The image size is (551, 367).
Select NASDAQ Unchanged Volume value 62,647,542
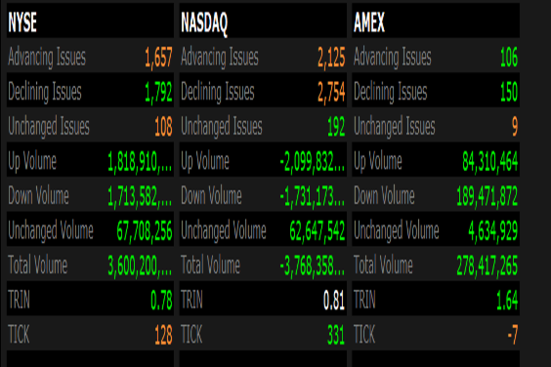click(317, 231)
